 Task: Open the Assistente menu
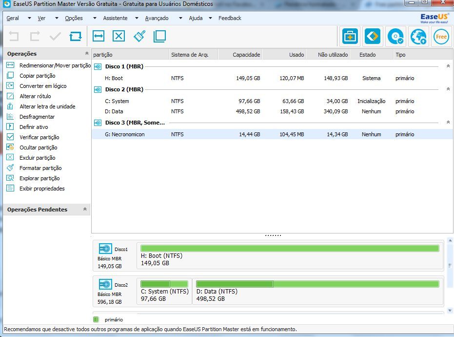click(x=115, y=18)
